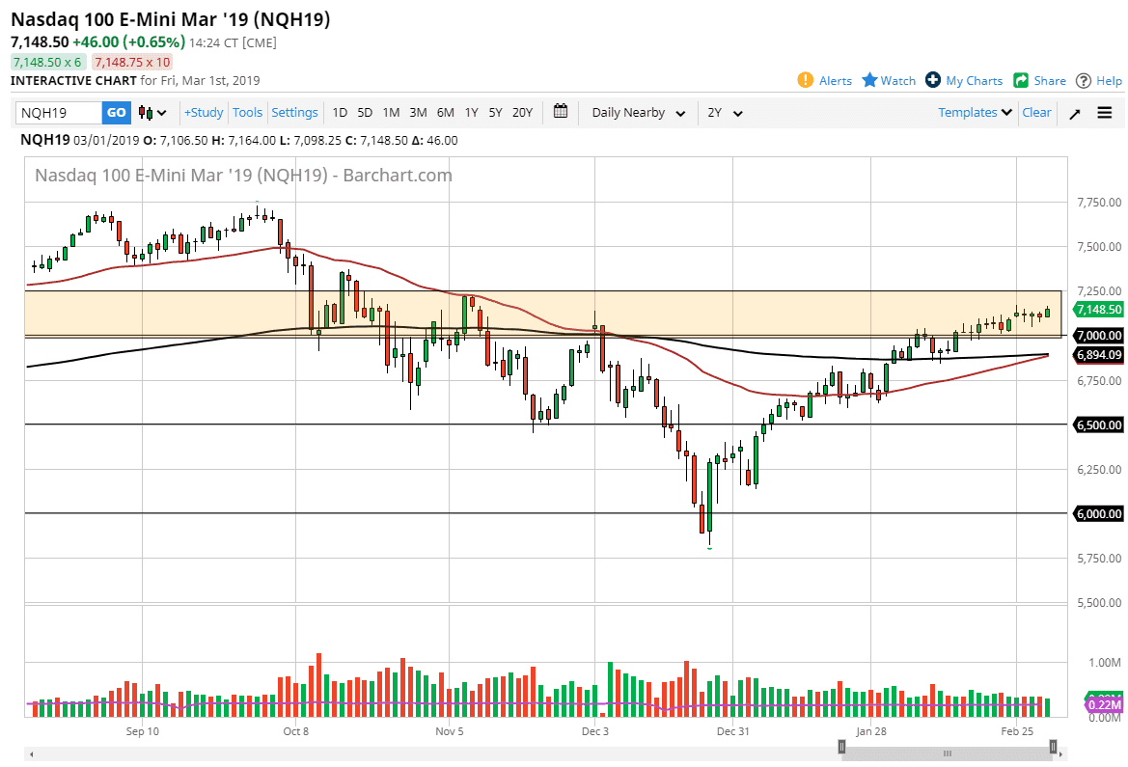Switch chart period to 1D
Screen dimensions: 1128x767
click(x=340, y=113)
